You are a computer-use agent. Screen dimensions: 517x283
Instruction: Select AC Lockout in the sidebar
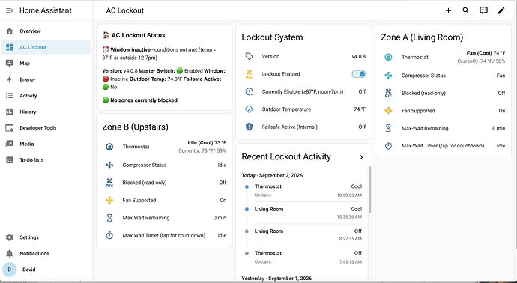point(46,47)
